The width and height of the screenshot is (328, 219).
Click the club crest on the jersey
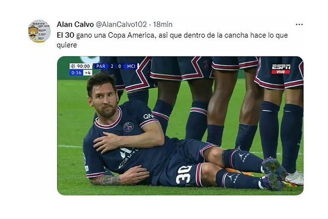click(x=128, y=127)
